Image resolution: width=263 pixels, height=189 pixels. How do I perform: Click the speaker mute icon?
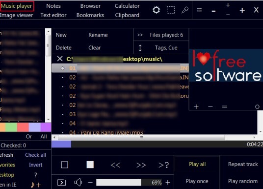click(x=78, y=182)
